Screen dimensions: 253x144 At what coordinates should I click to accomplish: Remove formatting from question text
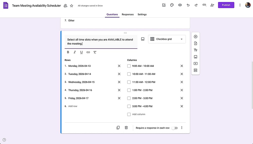pos(95,52)
